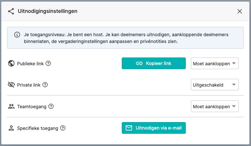251x146 pixels.
Task: Open help tooltip for Private link
Action: (45, 85)
